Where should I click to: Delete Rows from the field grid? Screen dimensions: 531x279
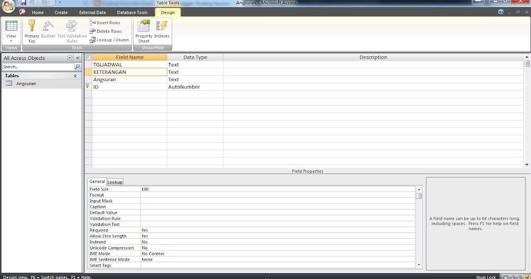click(x=108, y=31)
